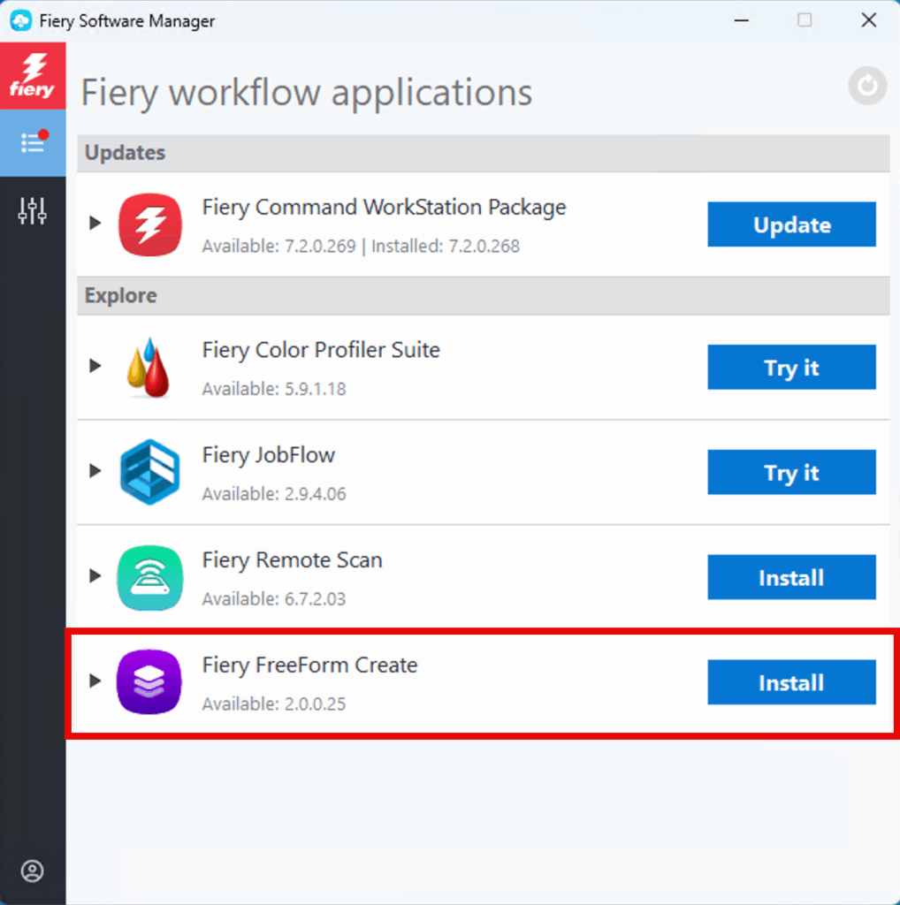Expand the Fiery FreeForm Create row
The width and height of the screenshot is (900, 905).
point(95,681)
